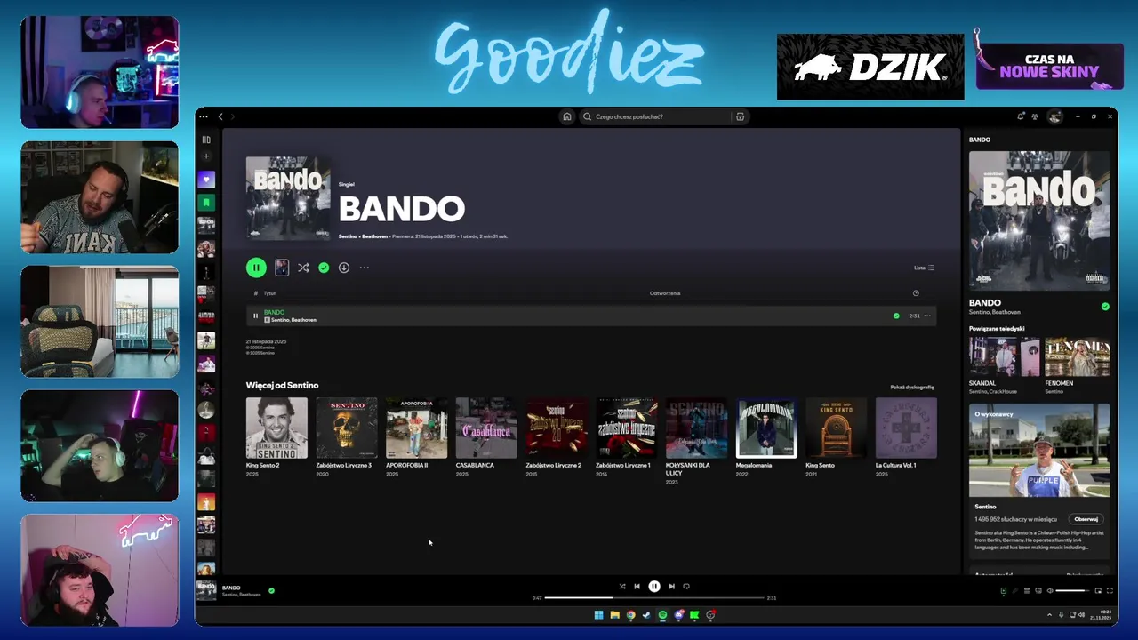Open the CASABLANCA album card
The width and height of the screenshot is (1138, 640).
point(486,438)
